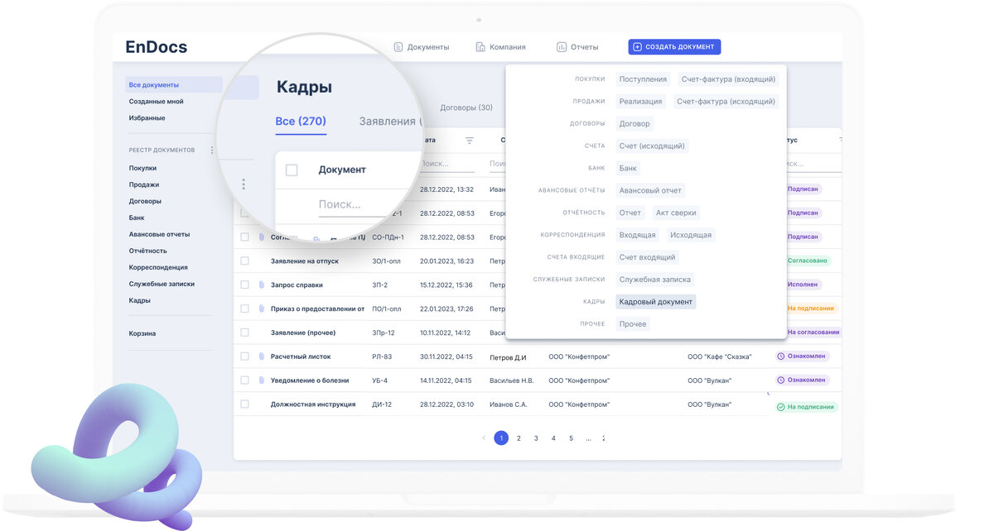Screen dimensions: 994x531
Task: Click the paperclip icon on Расчетный листок row
Action: [x=263, y=356]
